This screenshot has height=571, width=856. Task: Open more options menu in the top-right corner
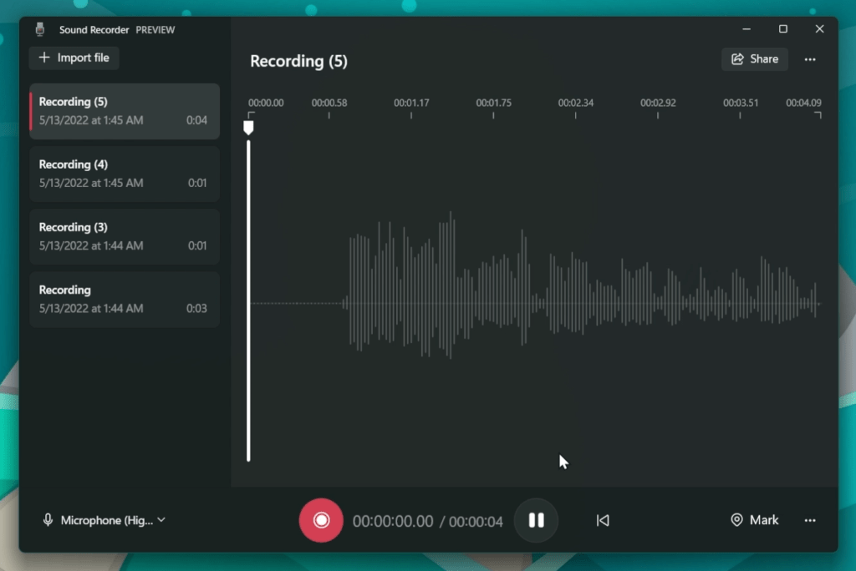click(x=810, y=59)
